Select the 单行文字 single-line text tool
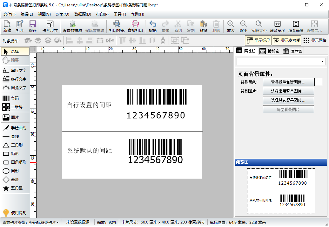The width and height of the screenshot is (329, 227). pos(15,70)
